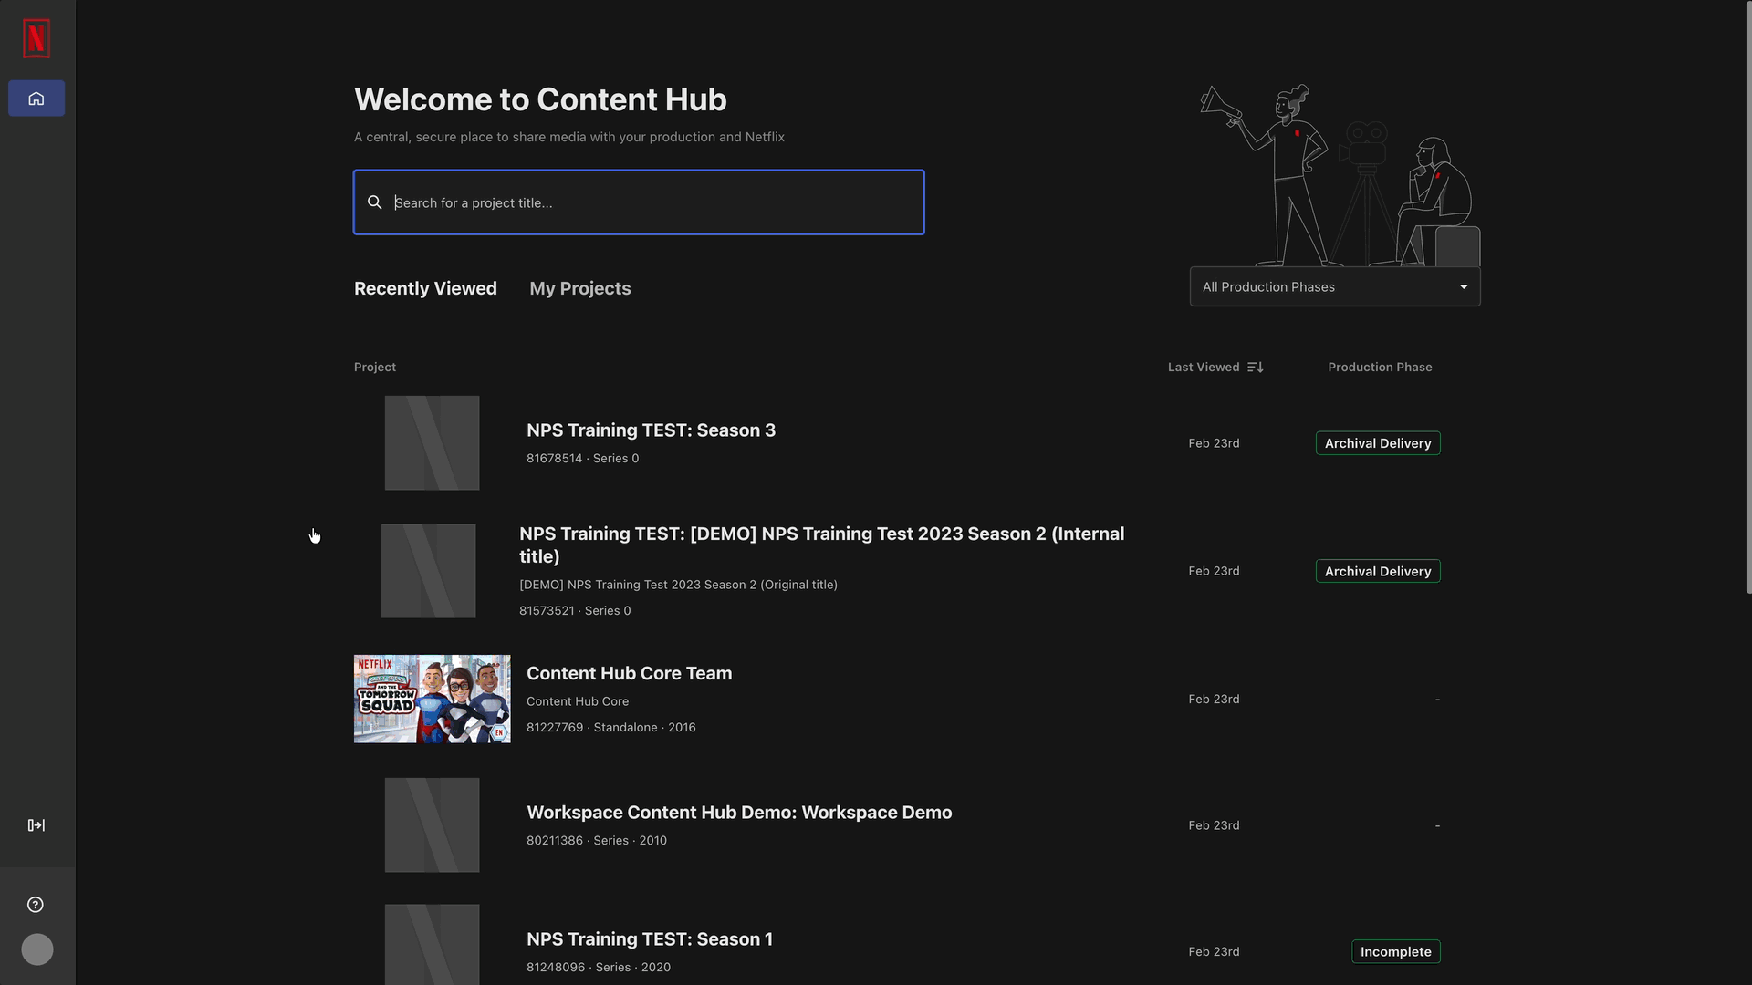
Task: Click the search magnifier icon
Action: point(374,202)
